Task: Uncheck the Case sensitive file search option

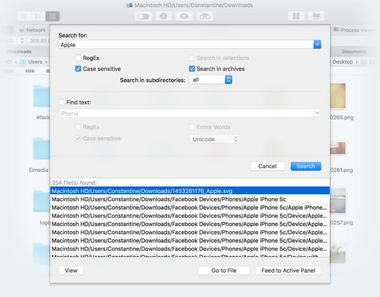Action: coord(78,69)
